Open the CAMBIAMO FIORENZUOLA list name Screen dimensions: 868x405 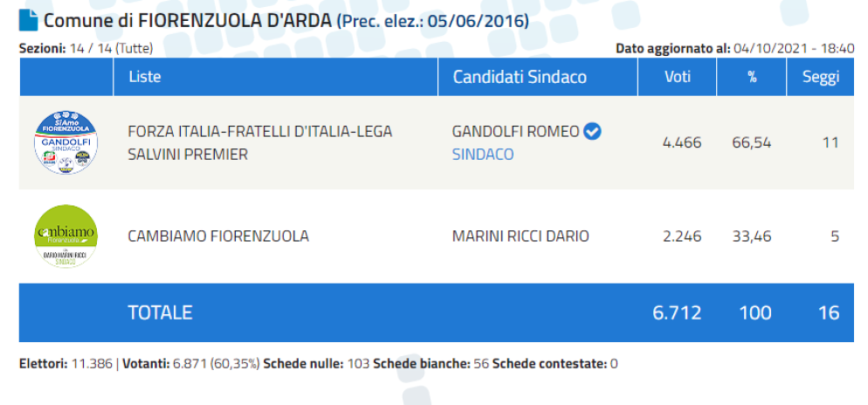(x=218, y=237)
